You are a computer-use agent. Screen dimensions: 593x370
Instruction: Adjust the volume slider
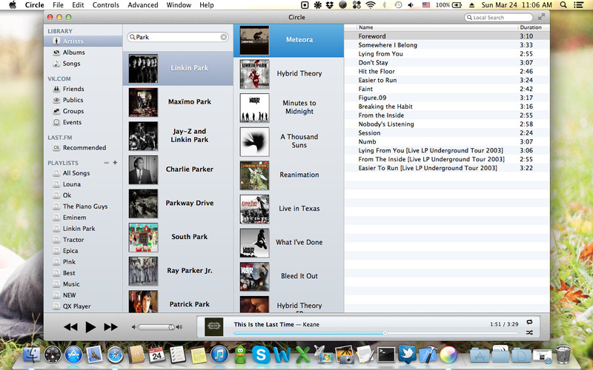[156, 327]
